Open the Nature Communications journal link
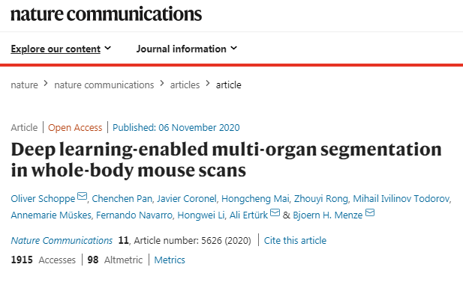The width and height of the screenshot is (463, 282). [62, 241]
